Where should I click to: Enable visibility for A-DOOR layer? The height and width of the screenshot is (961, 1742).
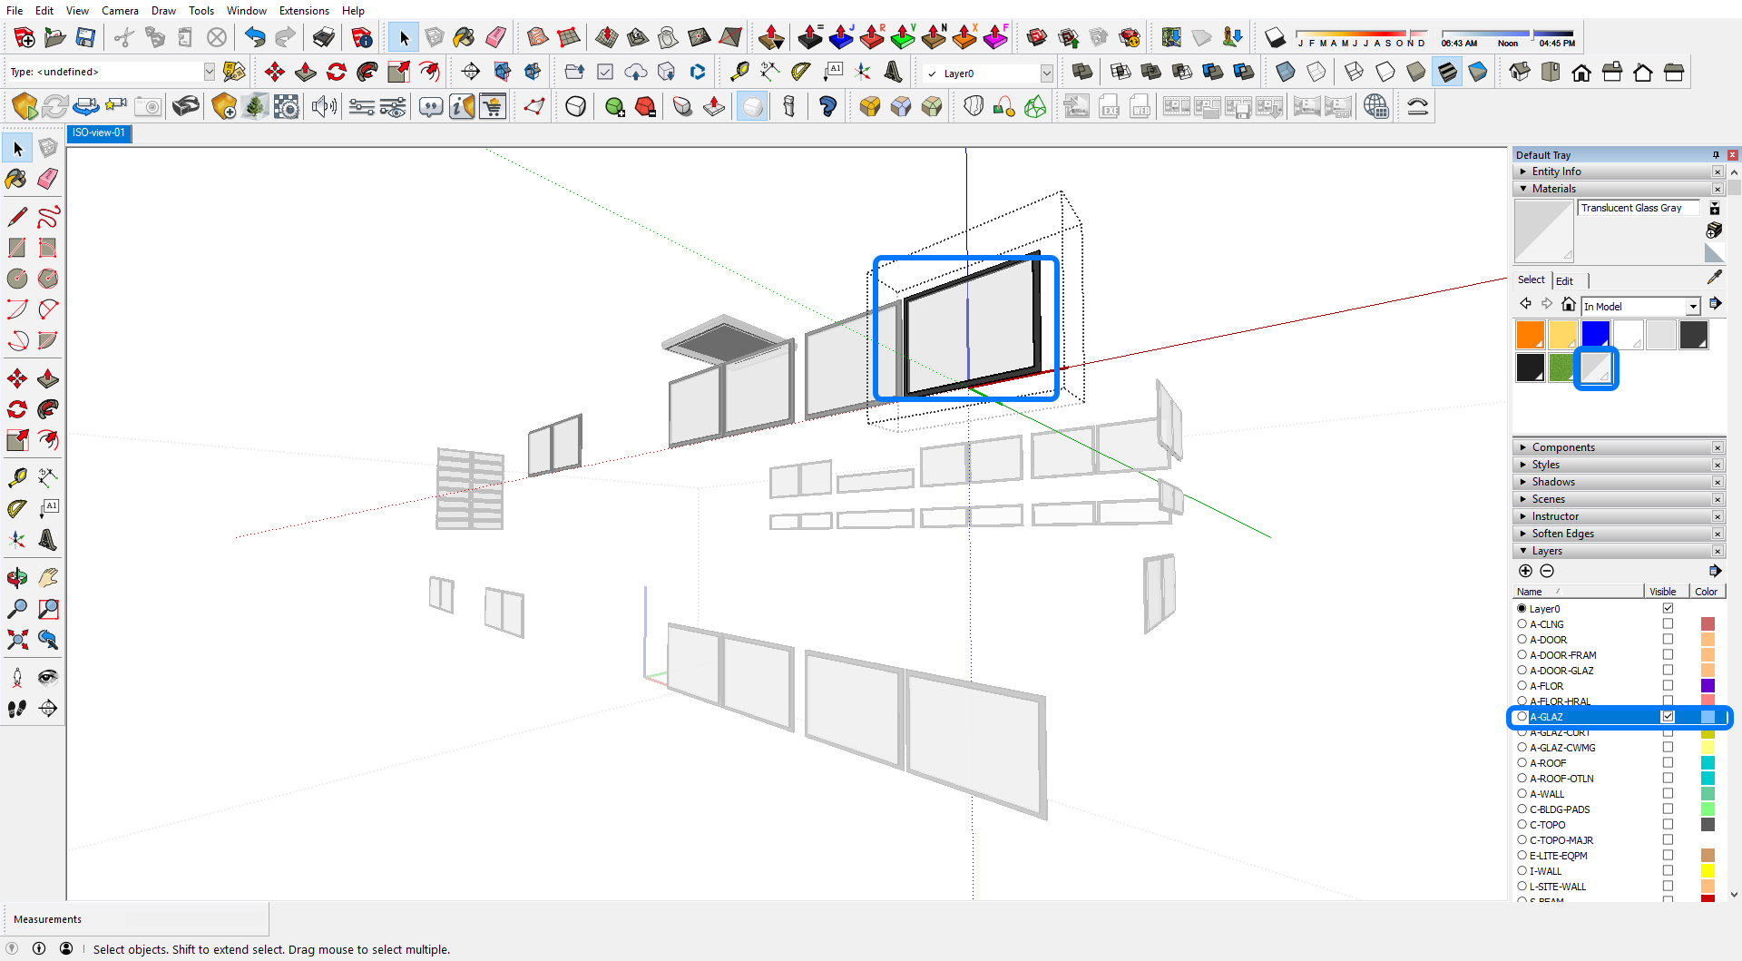pos(1668,640)
